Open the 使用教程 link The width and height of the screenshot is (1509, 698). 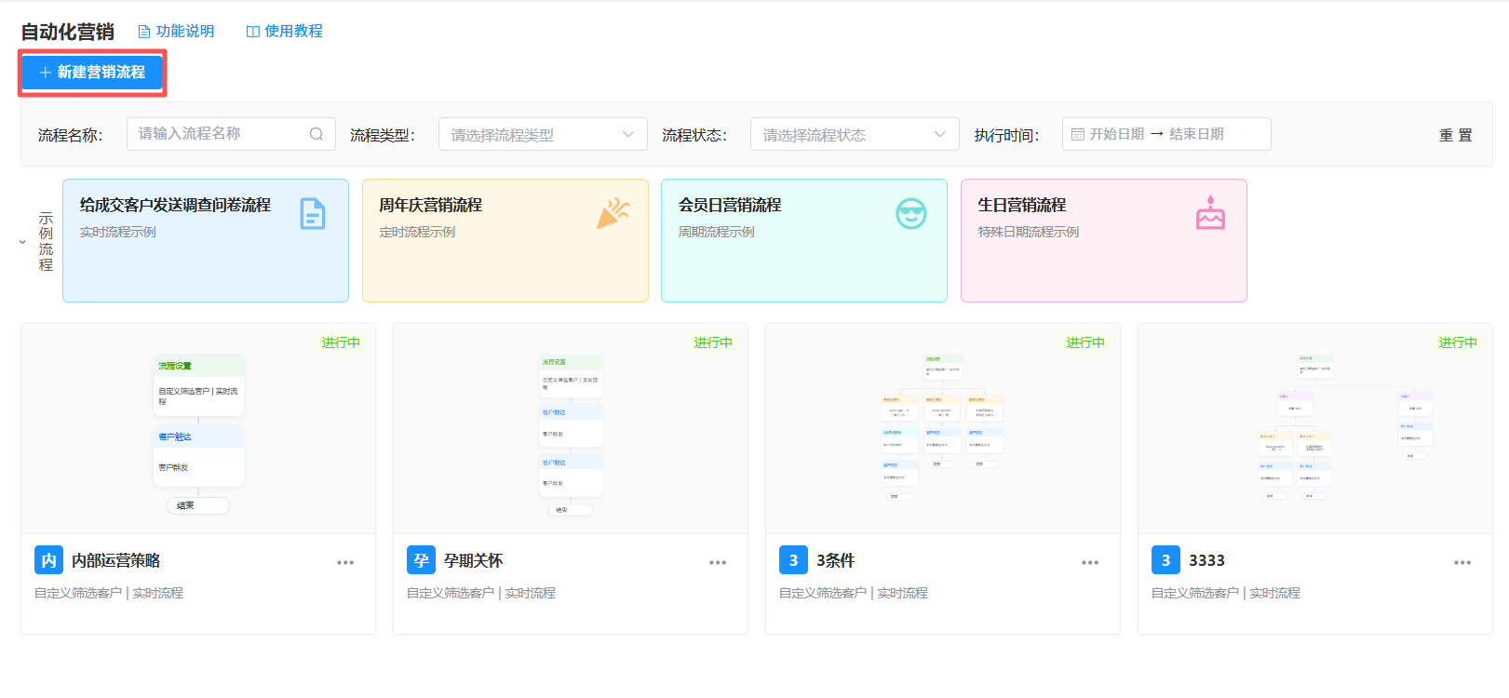(x=293, y=32)
